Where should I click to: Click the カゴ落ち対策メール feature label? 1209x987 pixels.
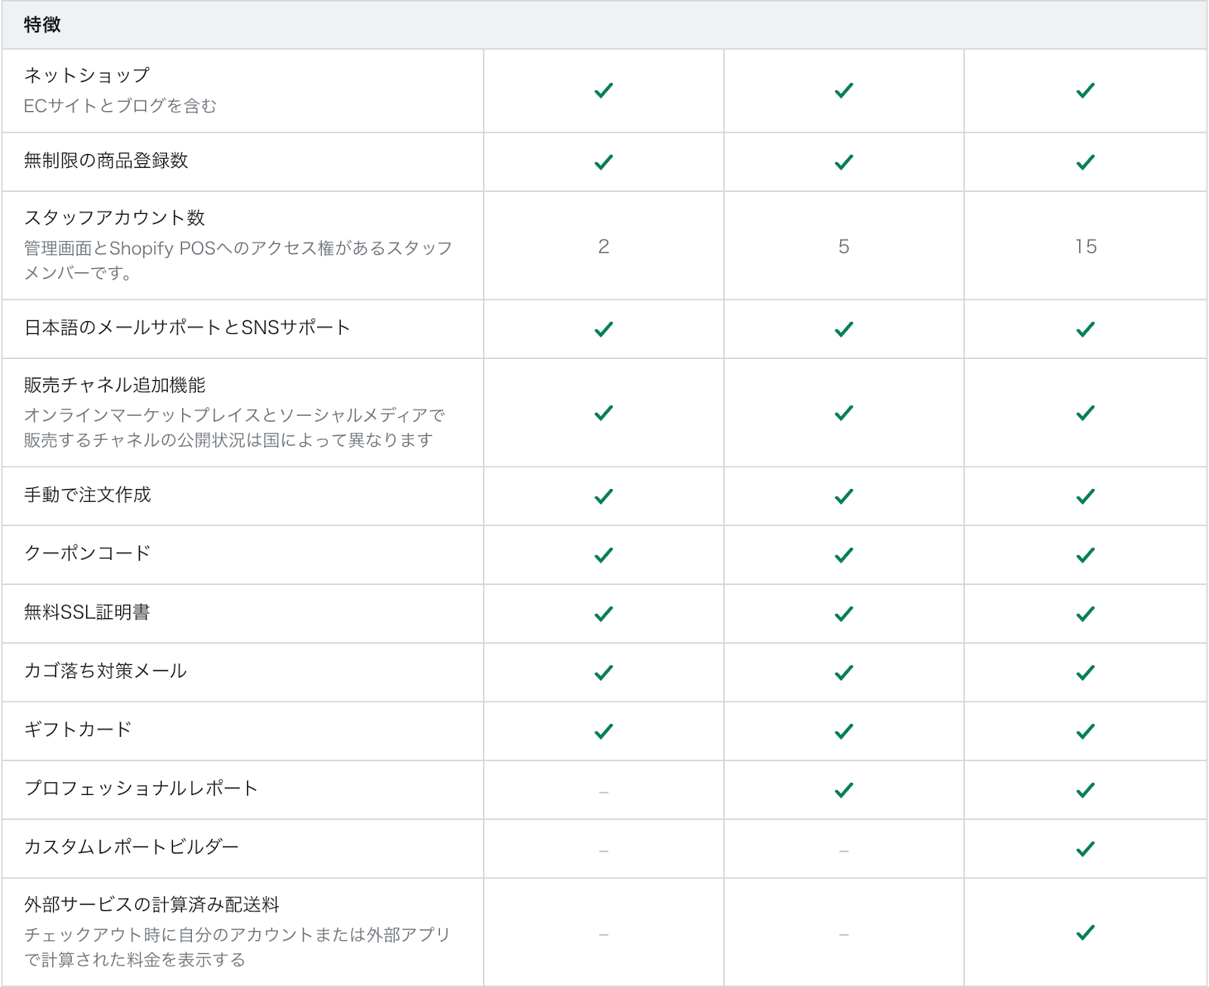tap(106, 670)
